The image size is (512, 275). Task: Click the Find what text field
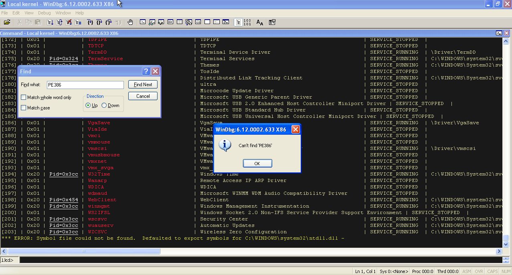85,85
